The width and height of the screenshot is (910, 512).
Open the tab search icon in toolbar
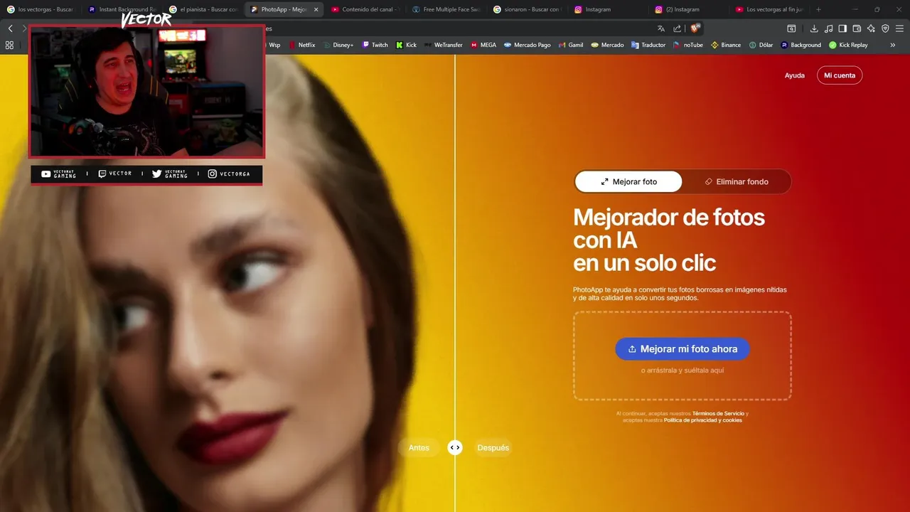pos(791,28)
